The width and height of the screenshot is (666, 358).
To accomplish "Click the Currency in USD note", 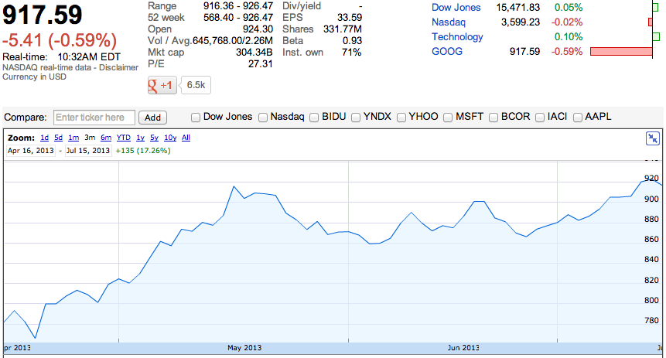I will point(34,77).
